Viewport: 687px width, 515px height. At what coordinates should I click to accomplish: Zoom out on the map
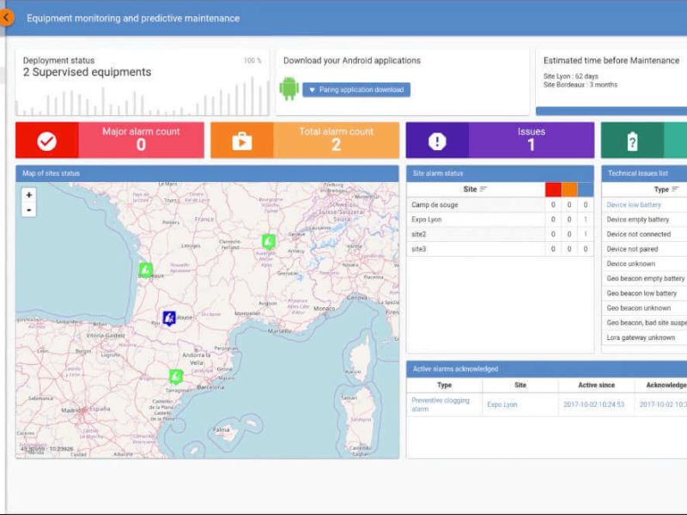29,210
